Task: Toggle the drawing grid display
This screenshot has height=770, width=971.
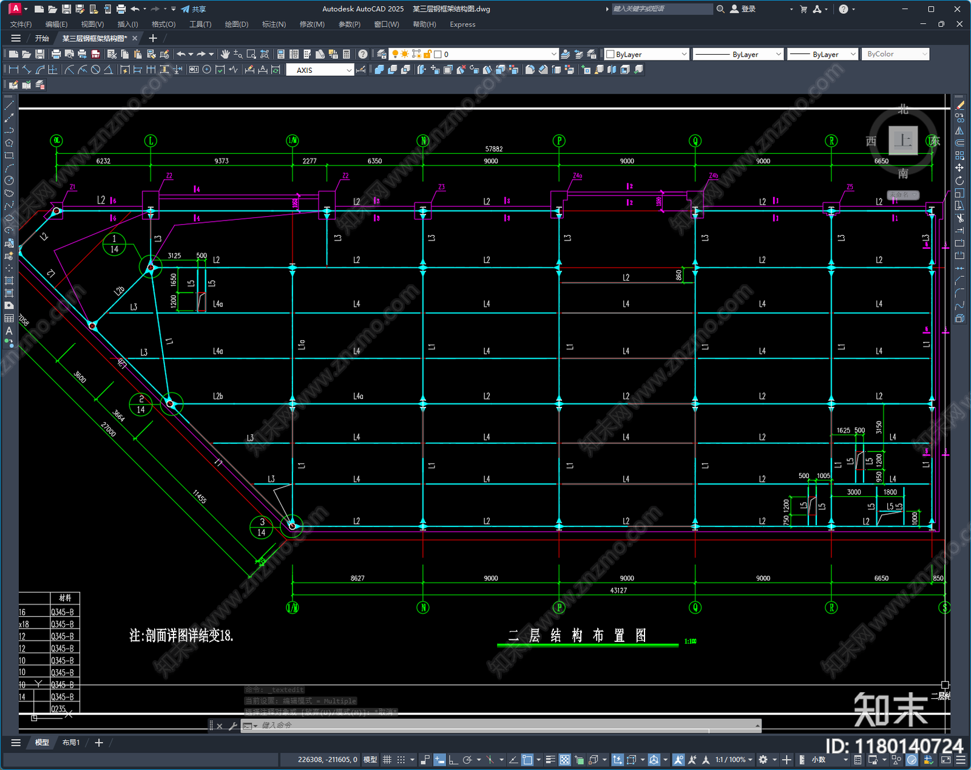Action: (387, 760)
